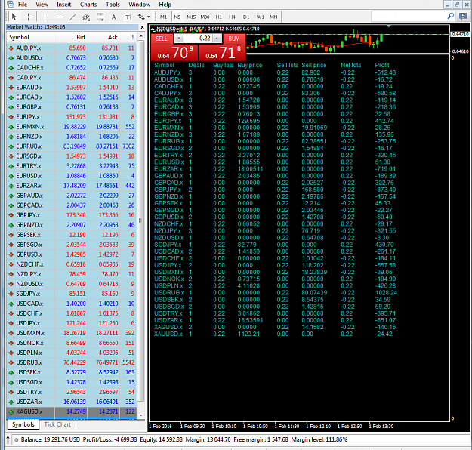The height and width of the screenshot is (450, 472).
Task: Select the EURTRY.x row in Market Watch
Action: pos(72,166)
